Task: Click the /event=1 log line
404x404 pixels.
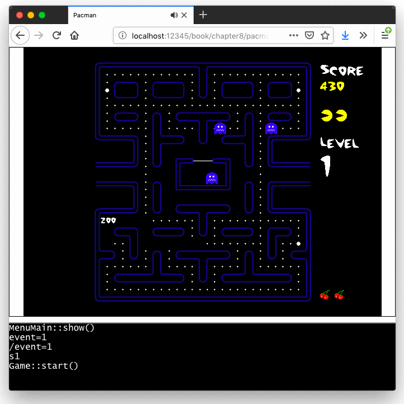Action: click(x=31, y=347)
